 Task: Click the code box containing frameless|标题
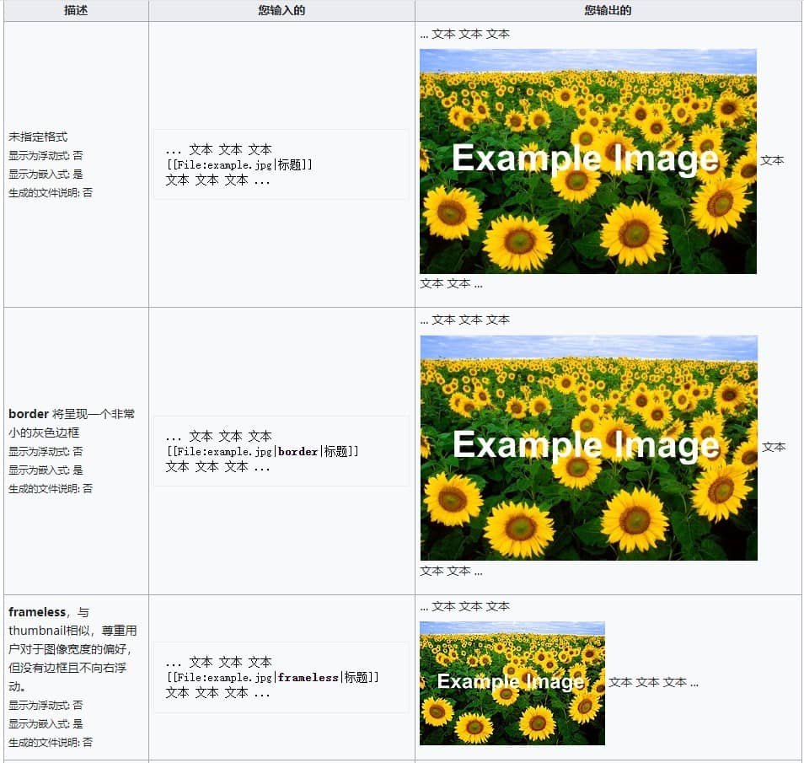point(281,677)
